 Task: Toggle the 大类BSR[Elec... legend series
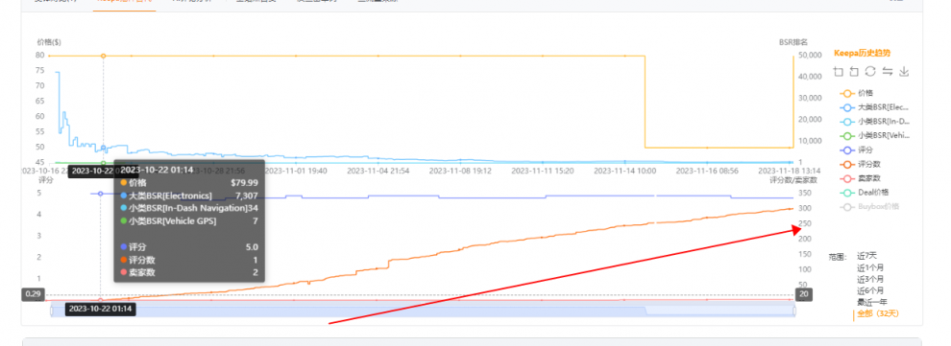tap(874, 107)
